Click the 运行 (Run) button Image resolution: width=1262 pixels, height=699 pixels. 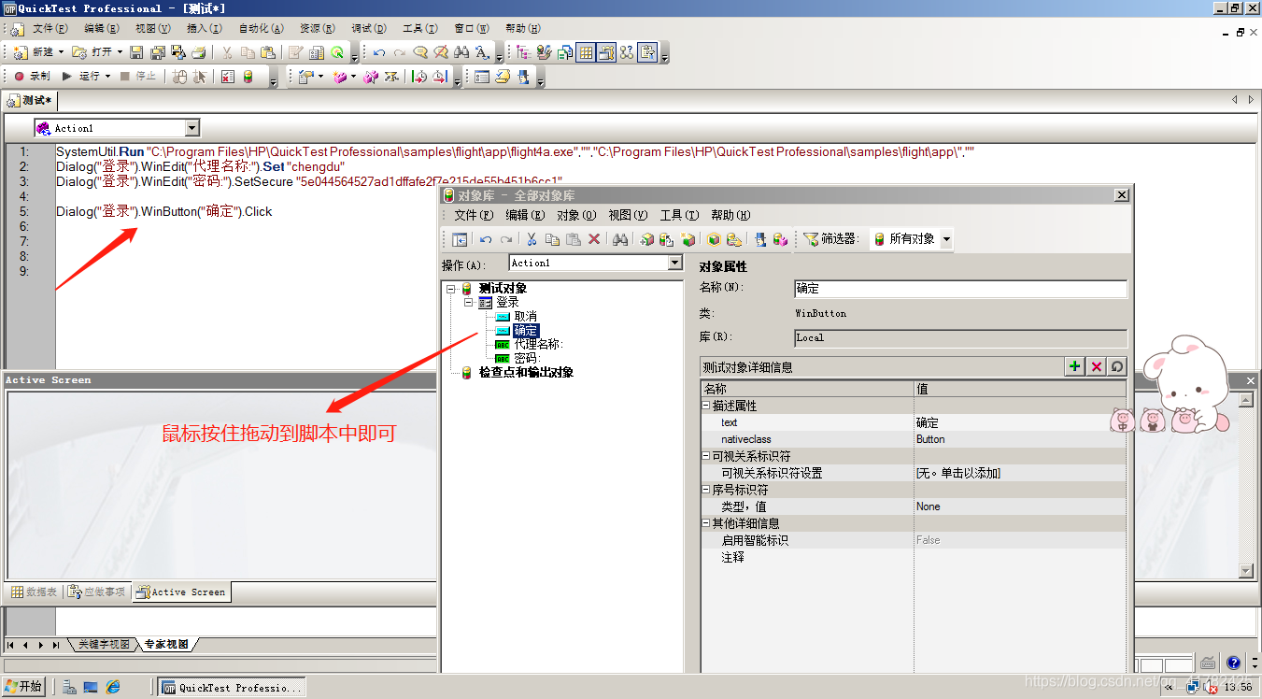click(x=80, y=77)
